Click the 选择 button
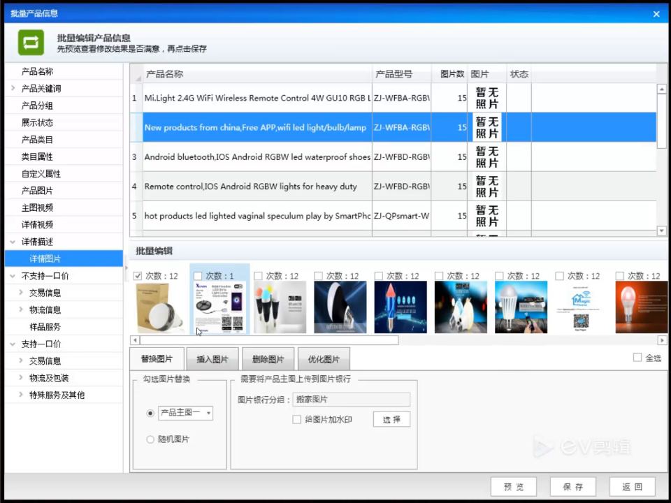 391,419
